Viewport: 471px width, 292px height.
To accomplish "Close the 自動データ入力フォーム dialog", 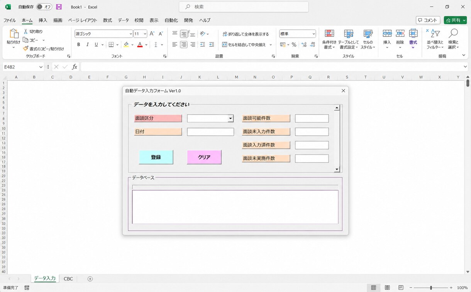I will pyautogui.click(x=343, y=91).
